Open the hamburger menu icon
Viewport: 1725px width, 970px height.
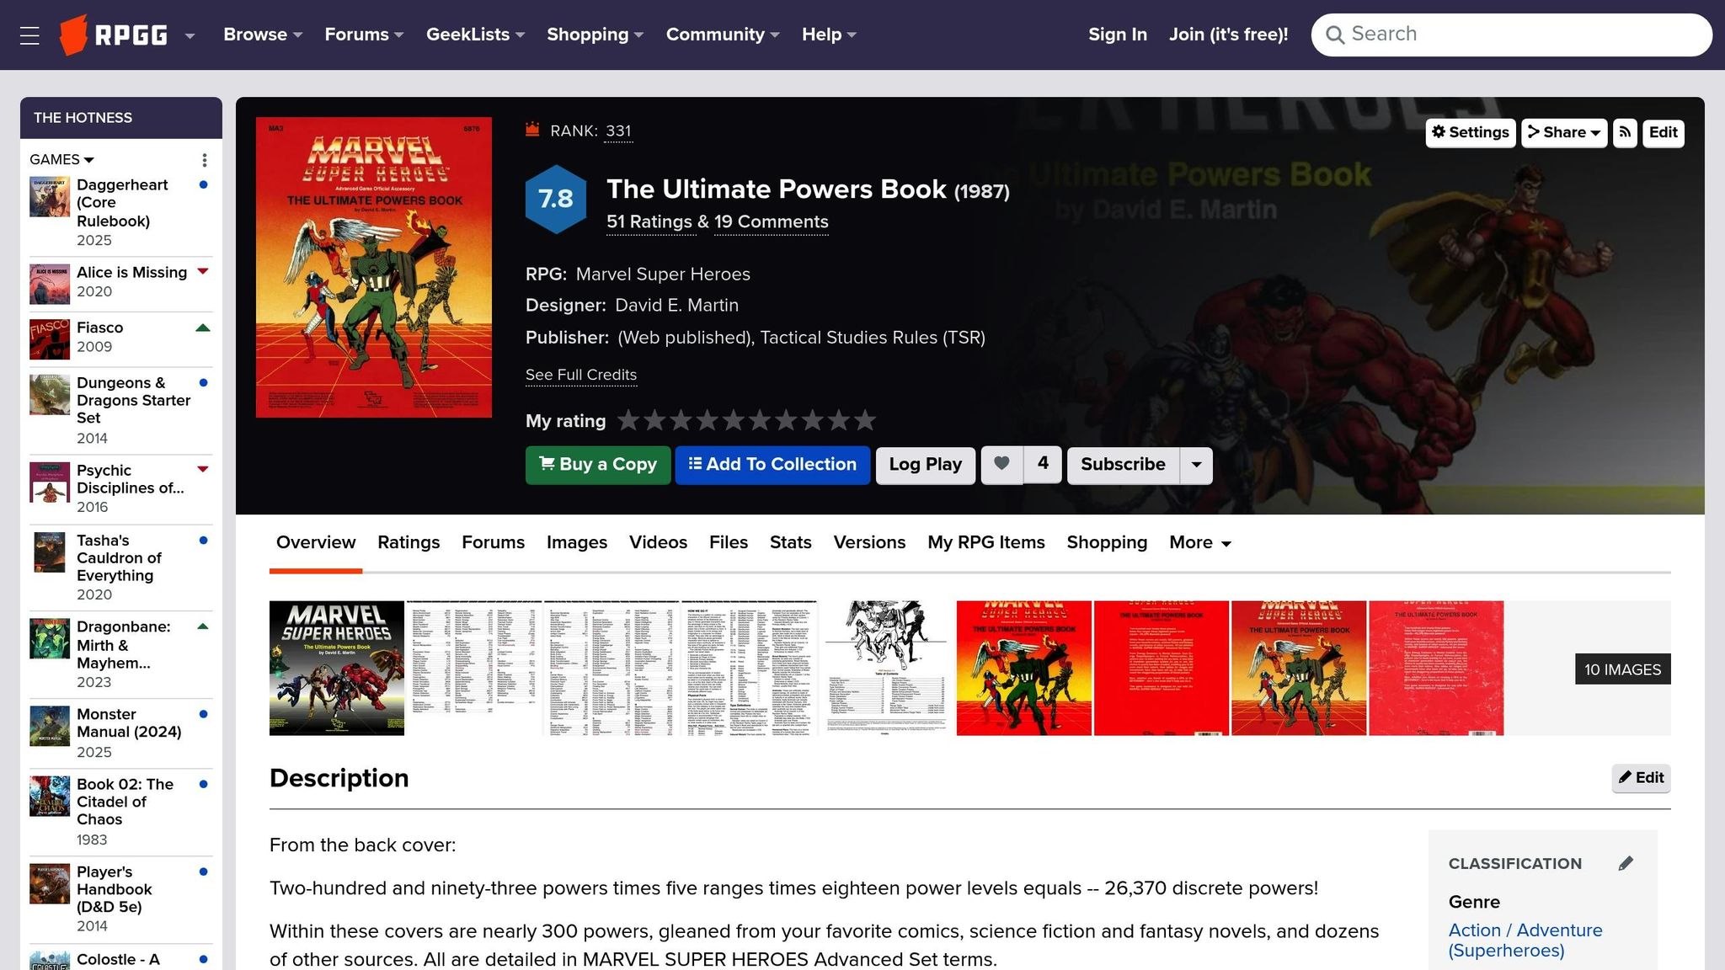click(x=29, y=35)
